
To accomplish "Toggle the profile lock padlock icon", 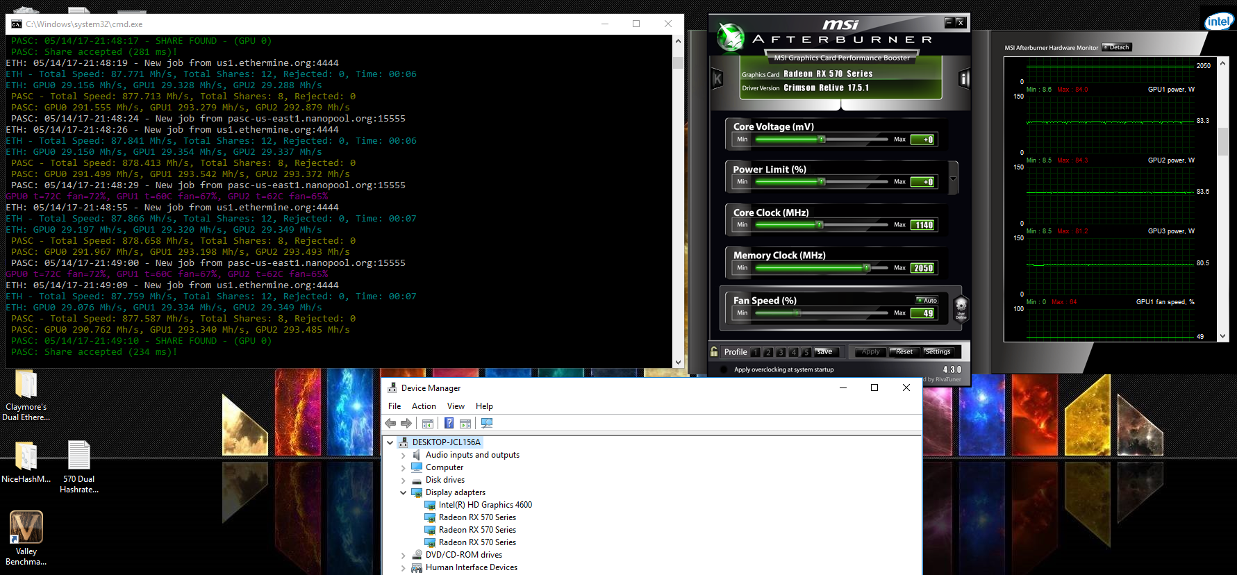I will [x=714, y=351].
